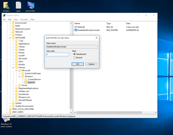Click the HKEY_LOCAL_MACHINE folder icon
The width and height of the screenshot is (173, 135).
tap(10, 109)
